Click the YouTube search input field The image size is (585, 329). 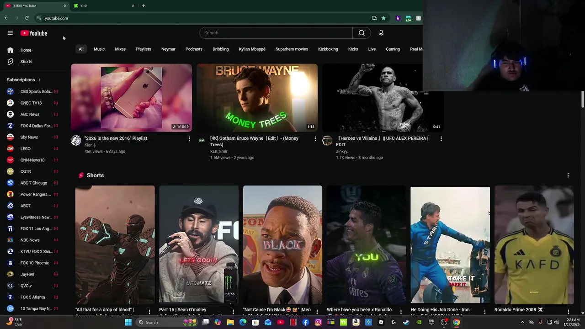pyautogui.click(x=276, y=33)
